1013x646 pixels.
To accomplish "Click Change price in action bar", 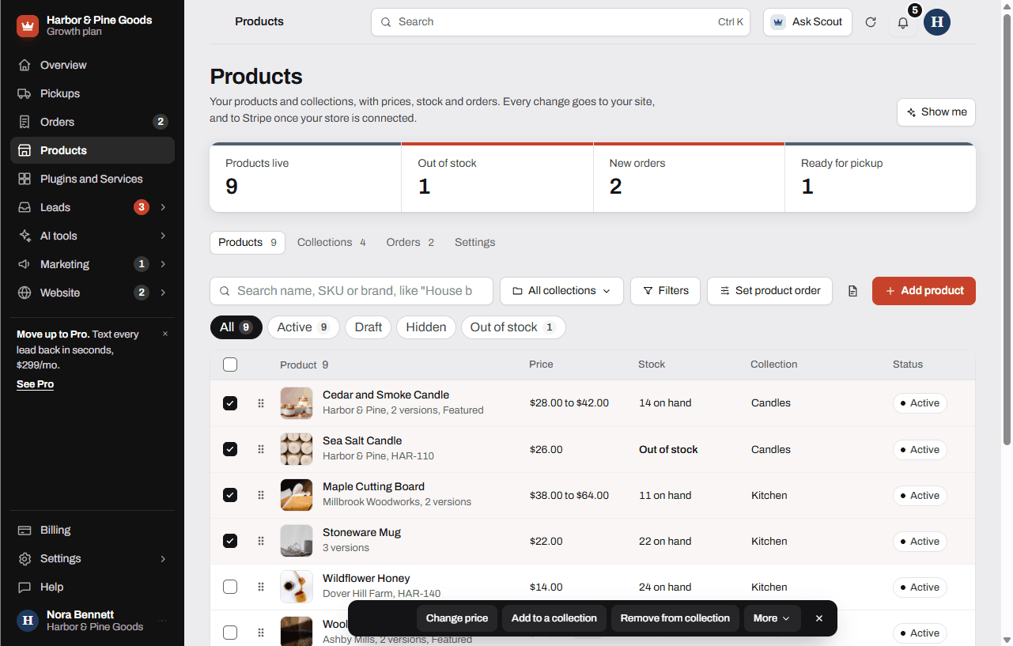I will [x=457, y=618].
